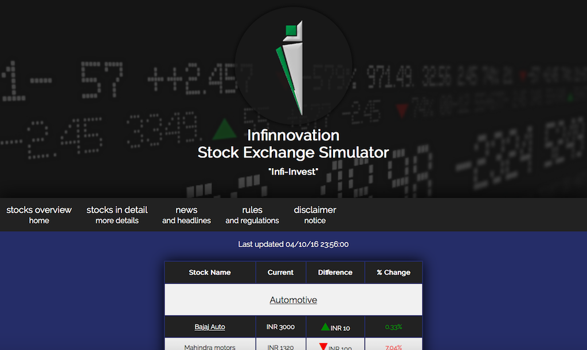The image size is (587, 350).
Task: Click the Last updated timestamp text
Action: pos(293,244)
